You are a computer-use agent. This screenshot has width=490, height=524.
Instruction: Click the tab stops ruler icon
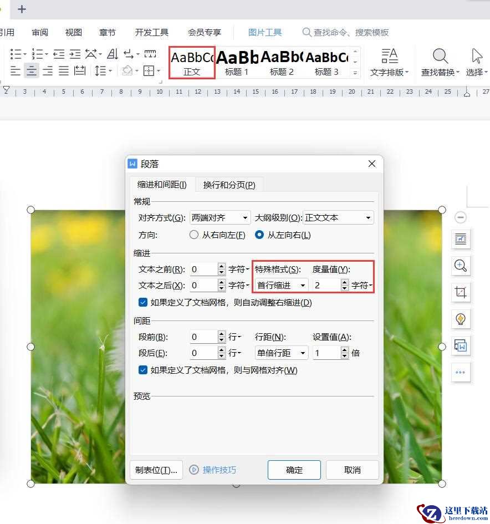[150, 54]
